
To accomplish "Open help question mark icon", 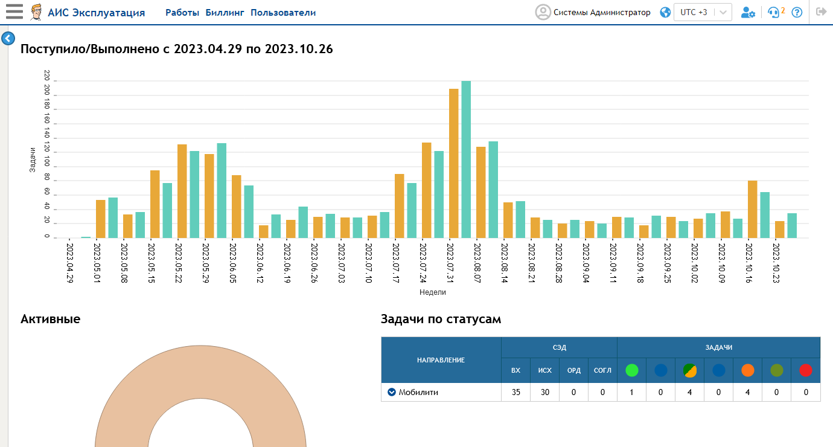I will point(797,12).
